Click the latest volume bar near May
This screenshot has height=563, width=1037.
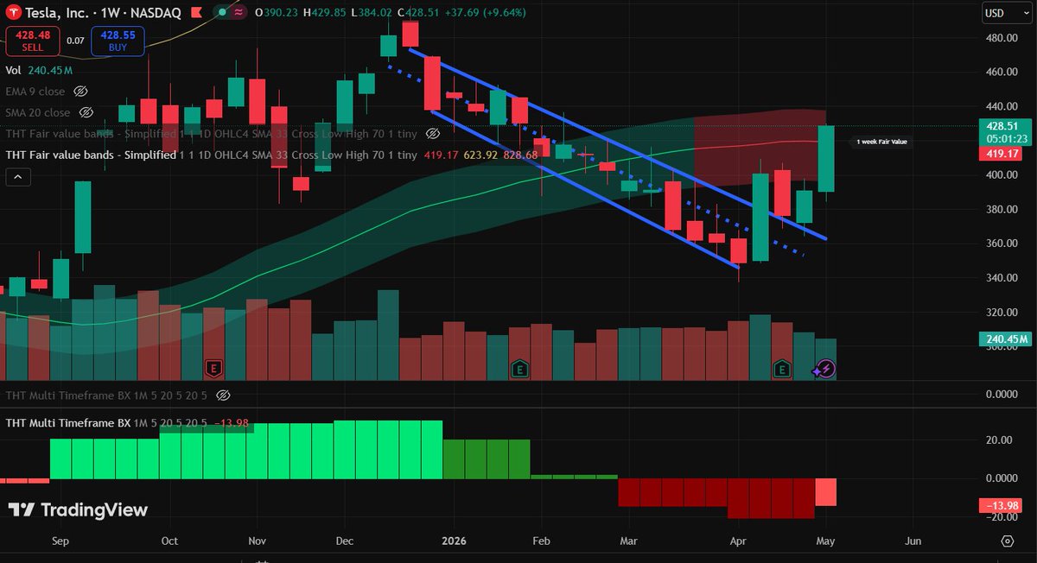pyautogui.click(x=825, y=359)
